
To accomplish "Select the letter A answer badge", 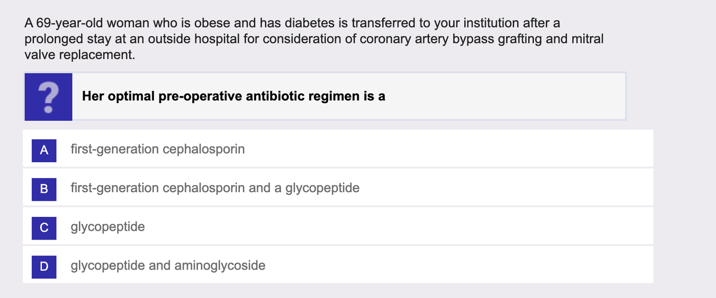I will 44,150.
